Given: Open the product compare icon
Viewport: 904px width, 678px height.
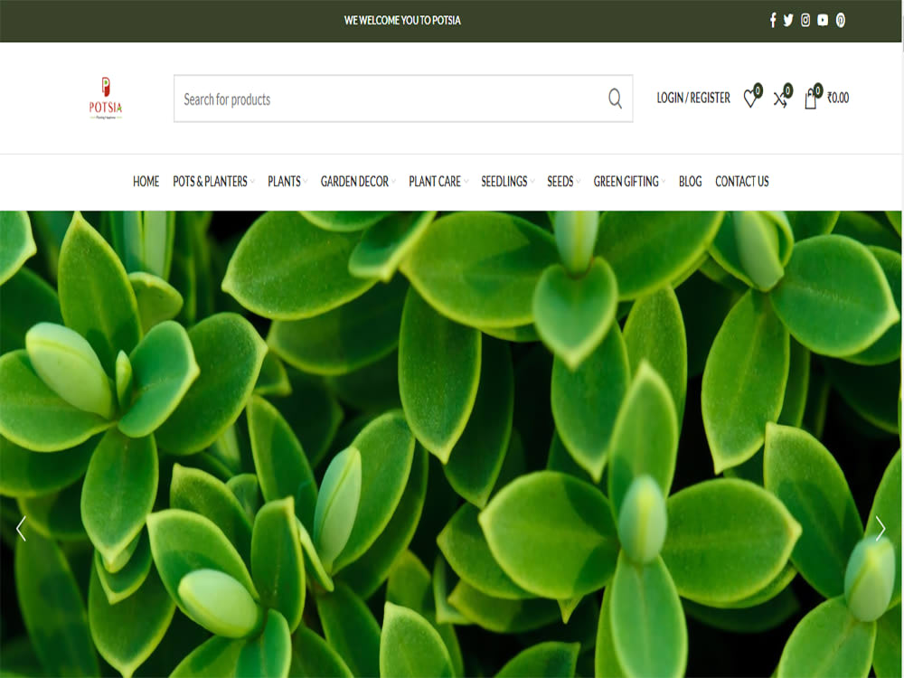Looking at the screenshot, I should point(780,99).
